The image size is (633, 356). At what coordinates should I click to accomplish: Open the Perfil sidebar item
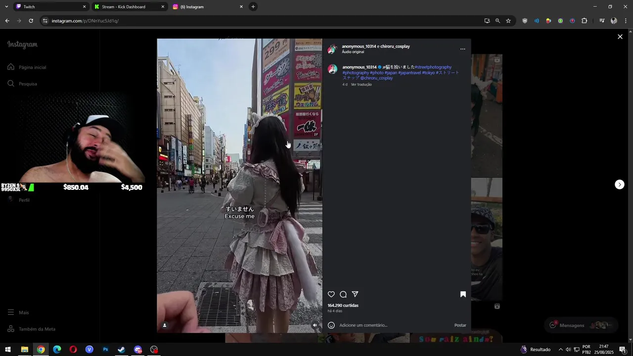click(x=20, y=200)
